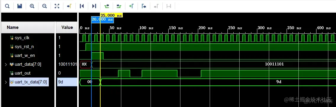Save the waveform configuration
This screenshot has height=107, width=336.
coord(20,6)
